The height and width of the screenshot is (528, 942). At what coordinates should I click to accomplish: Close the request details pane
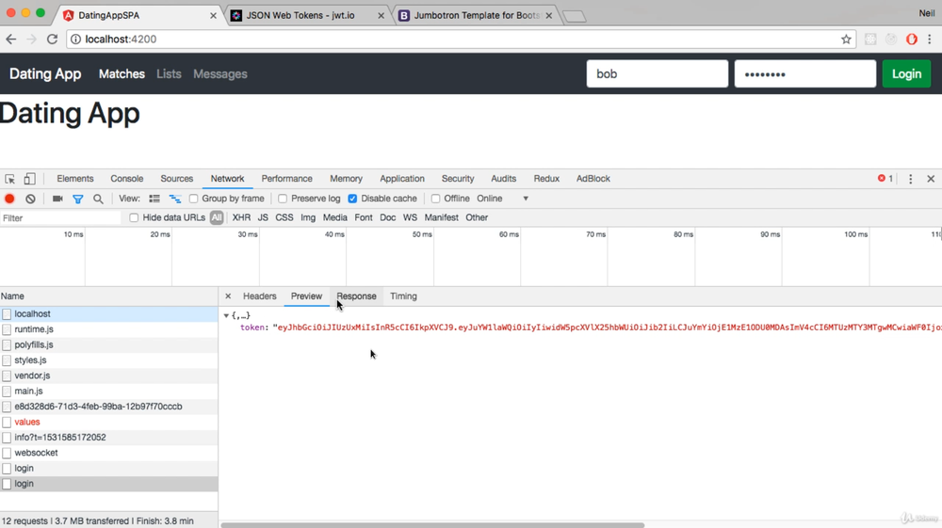228,296
